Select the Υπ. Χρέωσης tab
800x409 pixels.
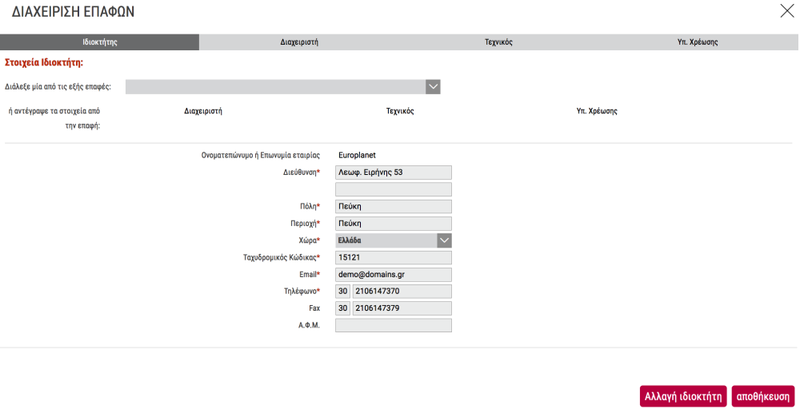(x=698, y=42)
